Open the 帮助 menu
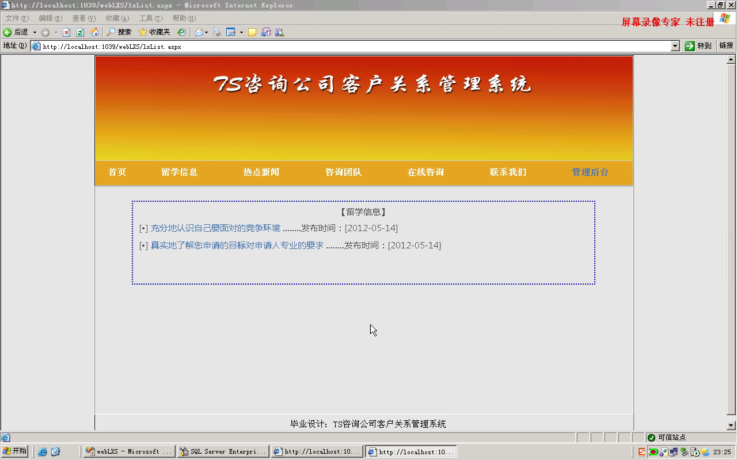 pos(184,18)
